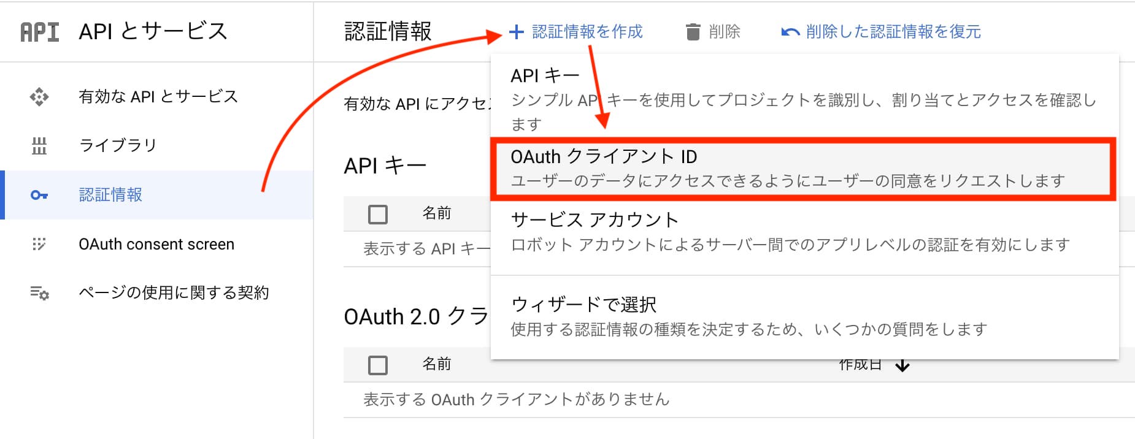This screenshot has height=439, width=1135.
Task: Open 有効な API とサービス
Action: tap(158, 97)
